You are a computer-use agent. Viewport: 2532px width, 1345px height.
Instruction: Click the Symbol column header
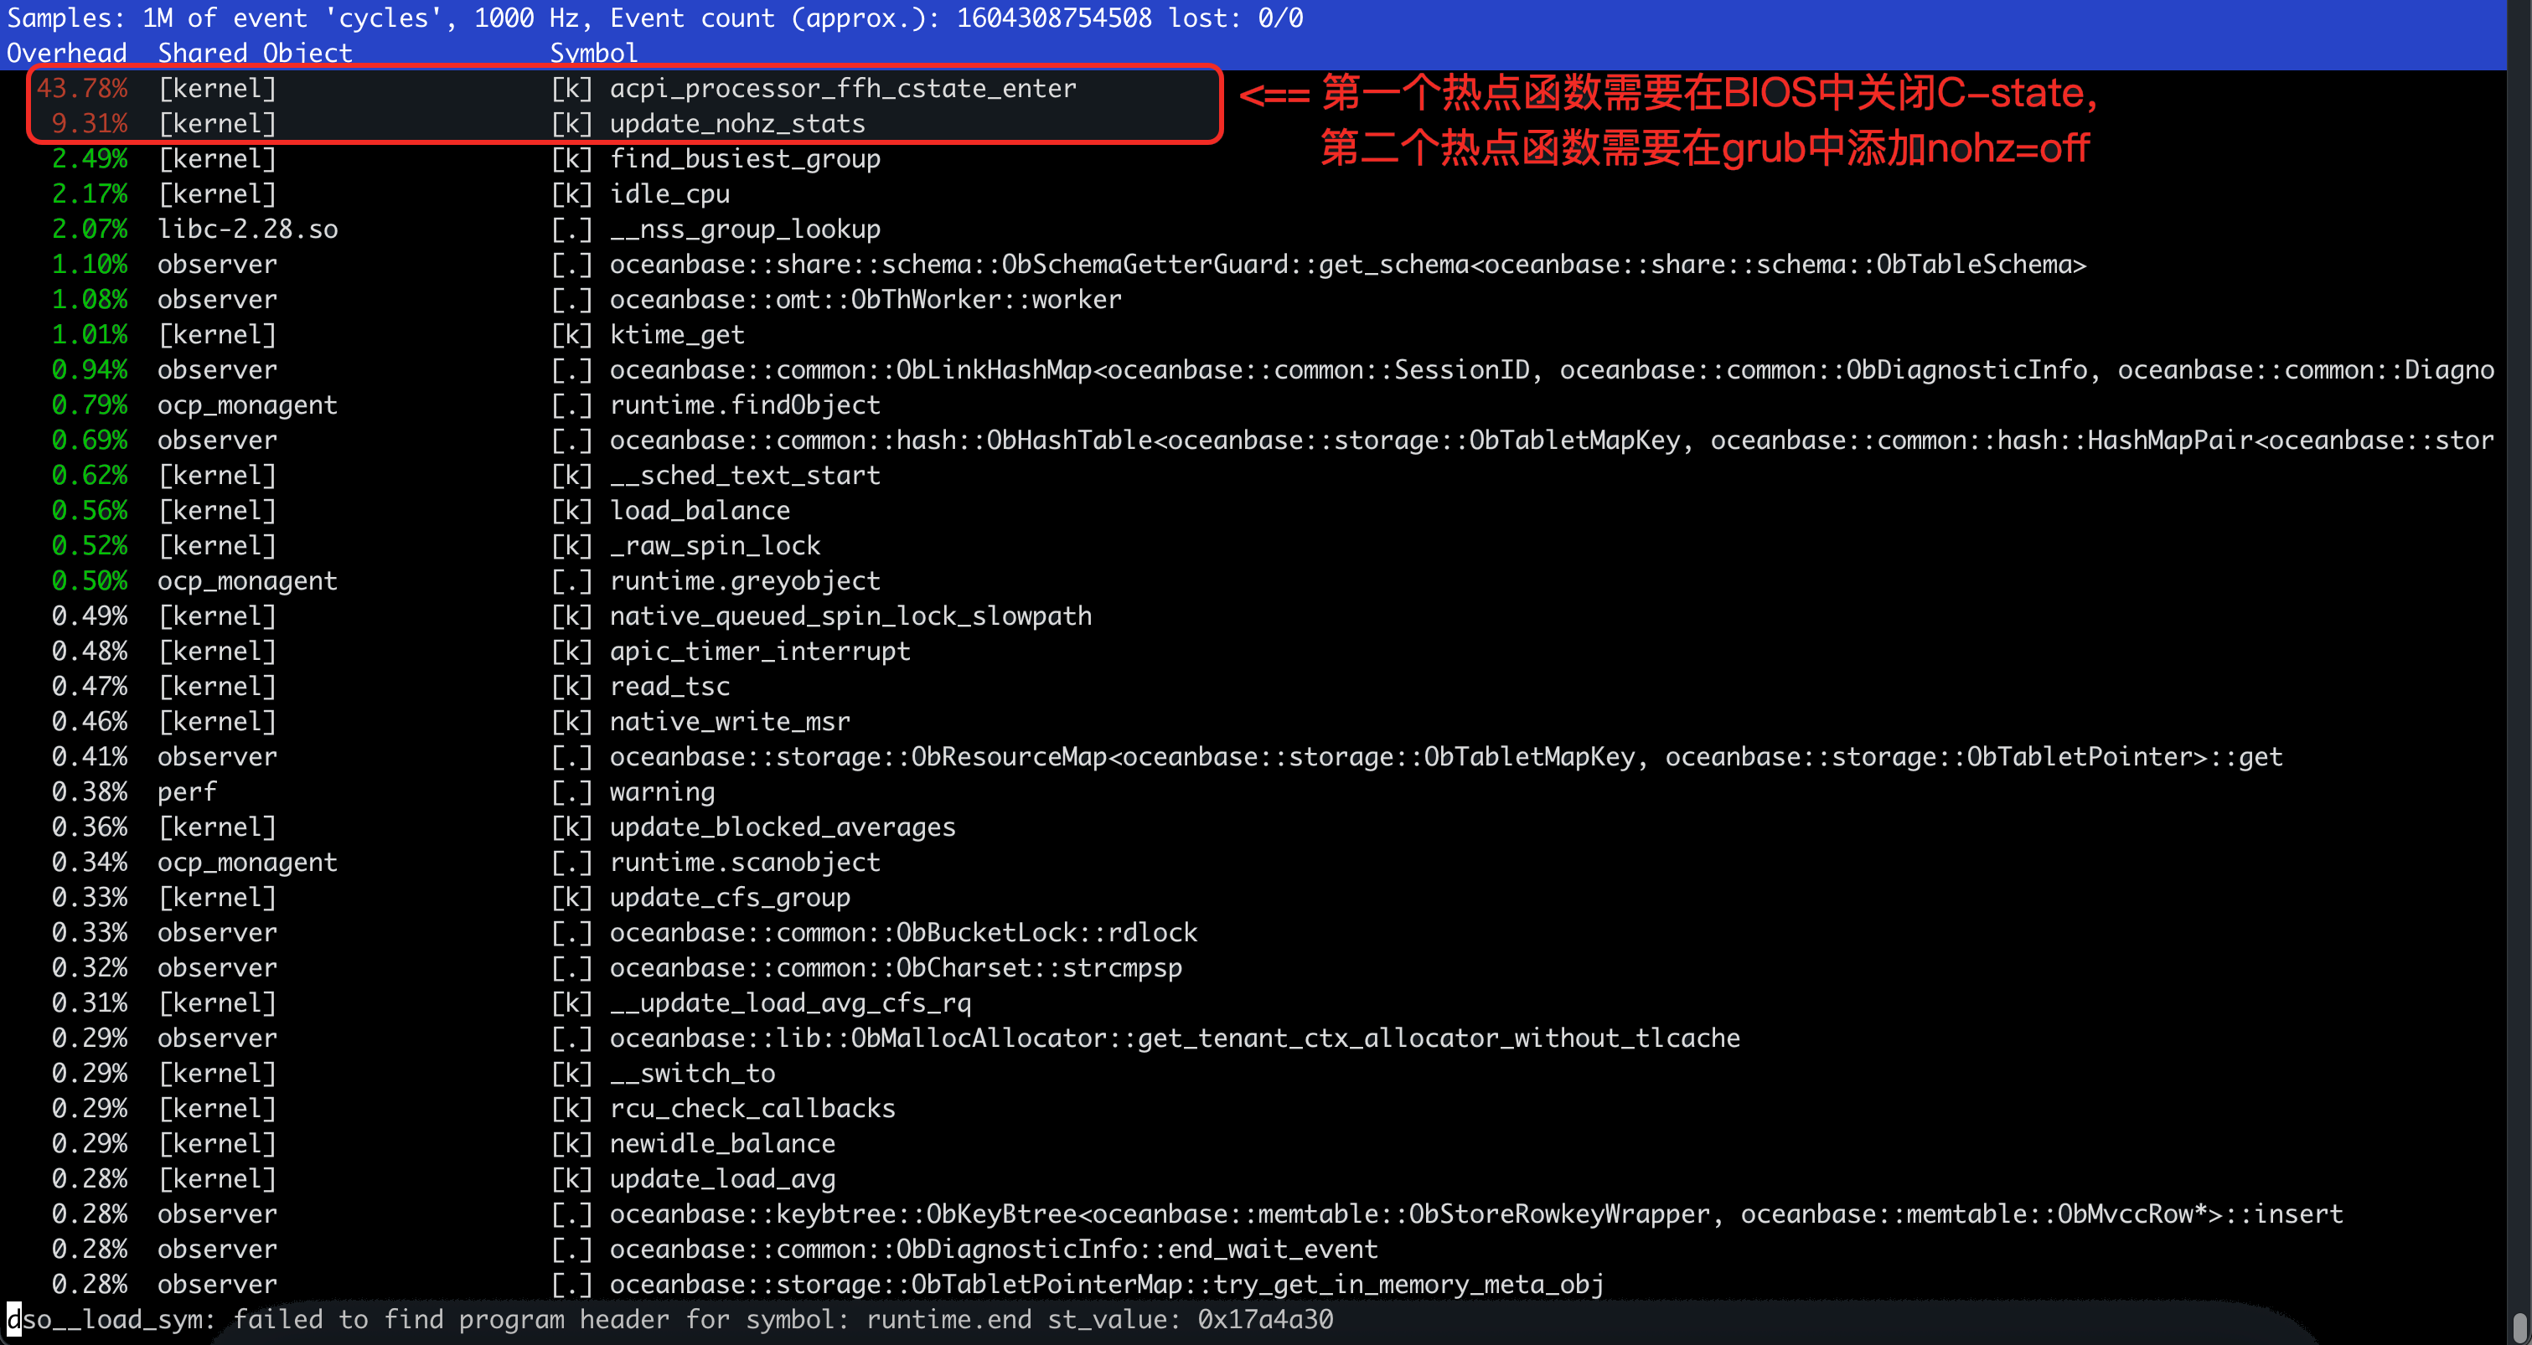(x=594, y=53)
